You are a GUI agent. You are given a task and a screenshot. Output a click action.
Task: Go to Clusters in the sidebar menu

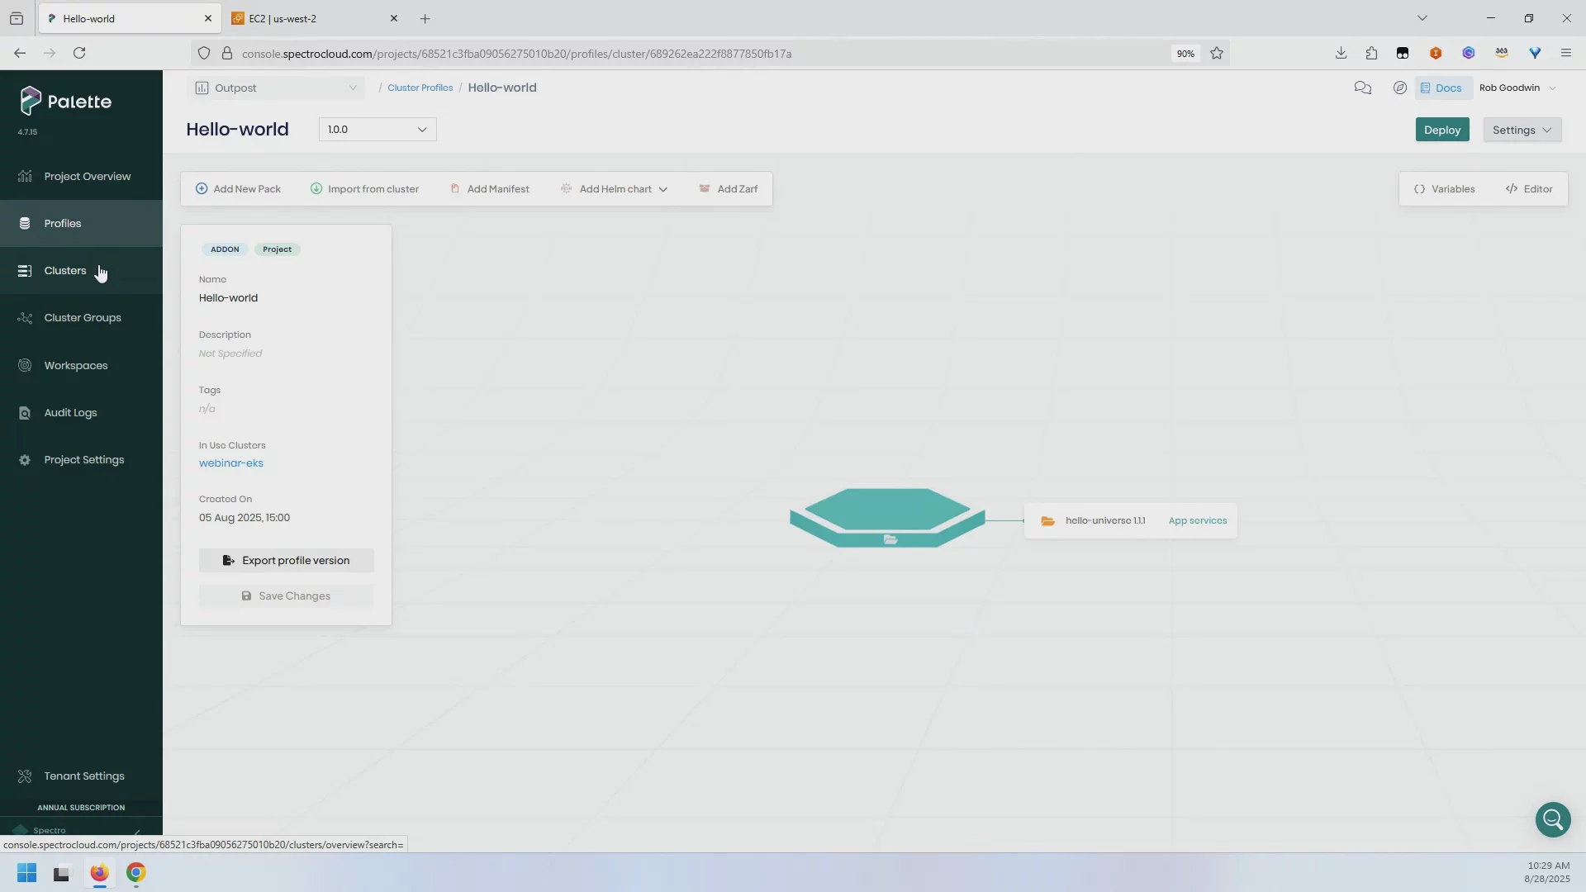coord(64,270)
